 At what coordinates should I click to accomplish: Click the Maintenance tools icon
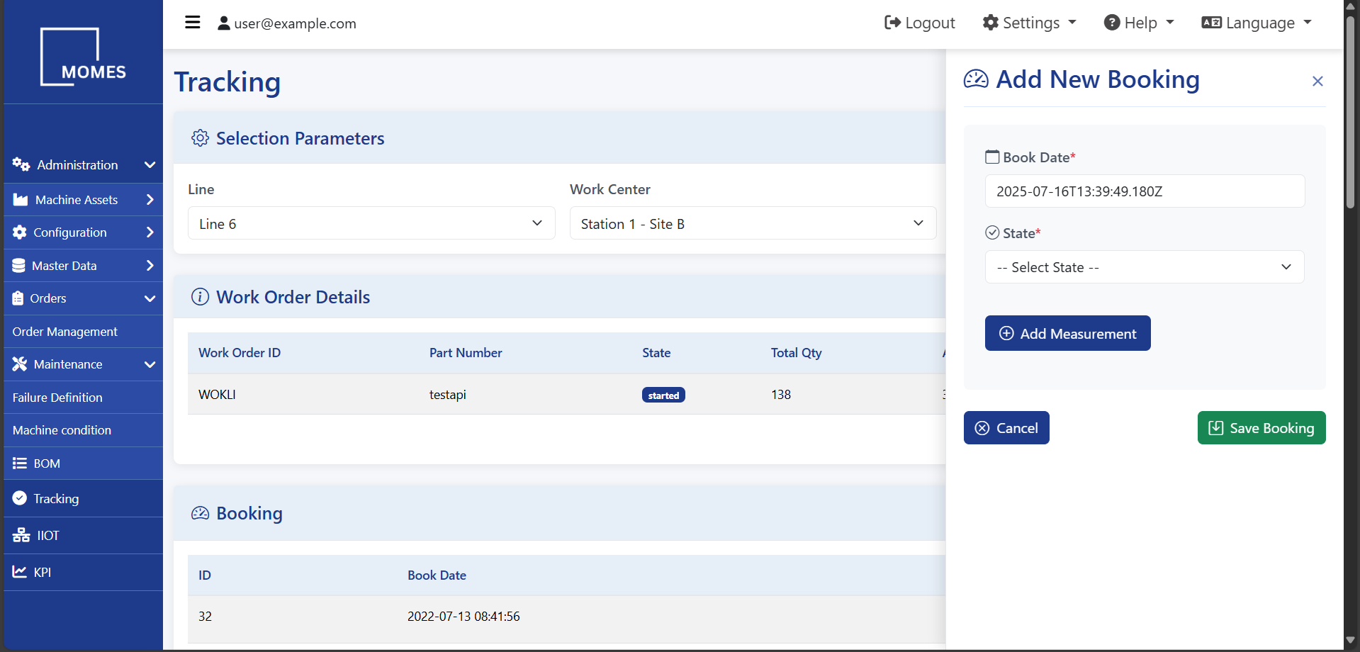[x=20, y=364]
